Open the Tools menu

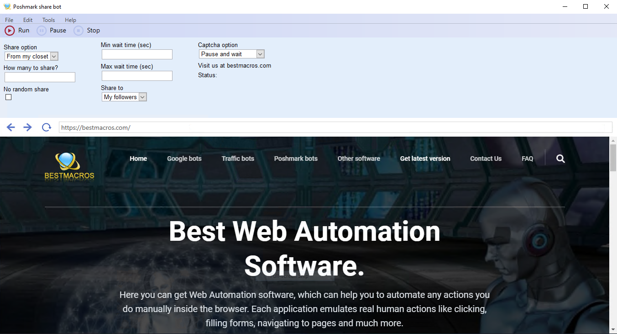pos(48,20)
